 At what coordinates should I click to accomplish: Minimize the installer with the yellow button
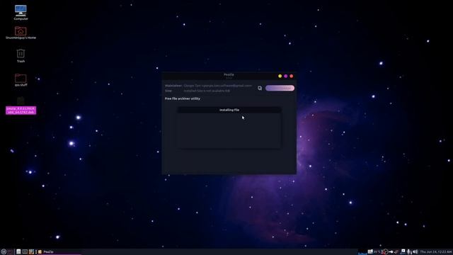(x=280, y=76)
